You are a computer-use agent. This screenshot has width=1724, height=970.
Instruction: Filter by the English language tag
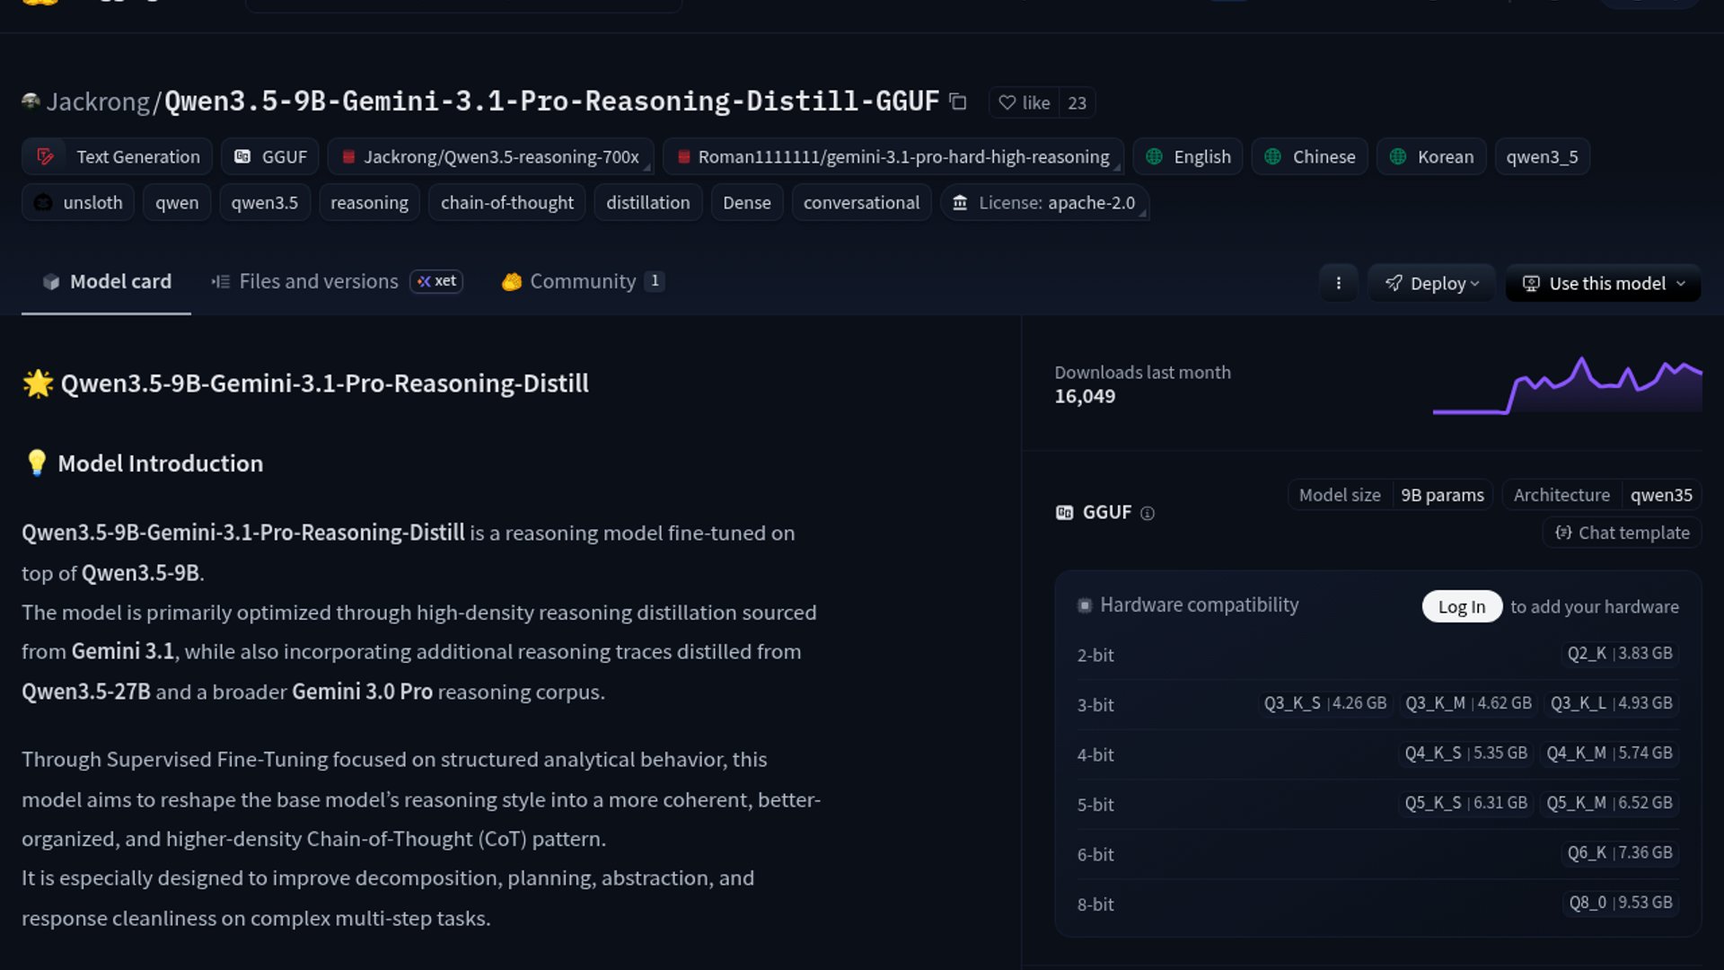click(x=1188, y=157)
